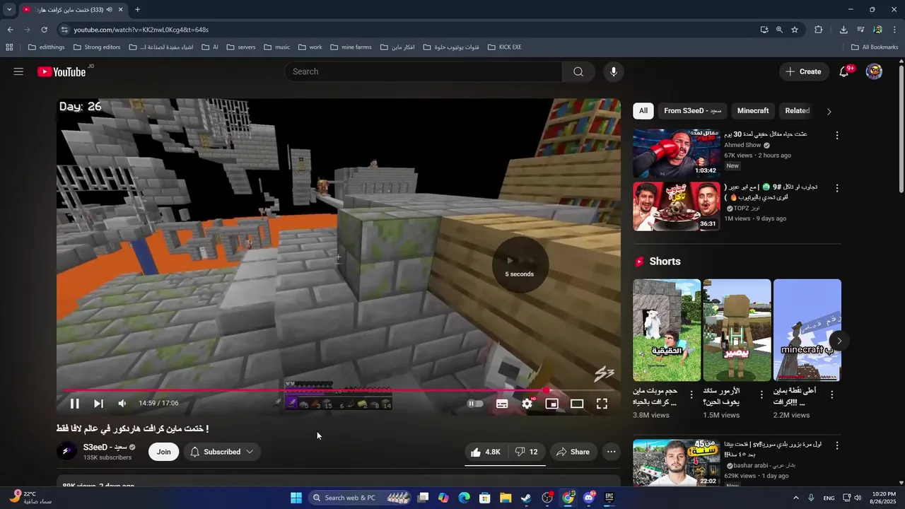Screen dimensions: 905x509
Task: Open YouTube account avatar menu
Action: 875,71
